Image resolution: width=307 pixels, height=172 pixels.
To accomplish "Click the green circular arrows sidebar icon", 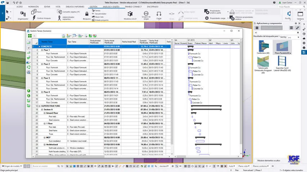I will [x=28, y=67].
